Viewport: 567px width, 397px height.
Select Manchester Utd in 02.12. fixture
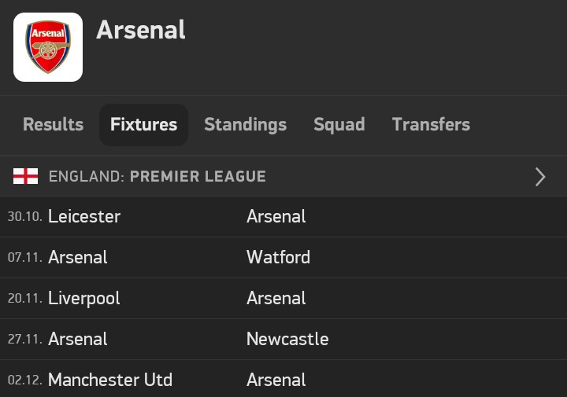[110, 380]
